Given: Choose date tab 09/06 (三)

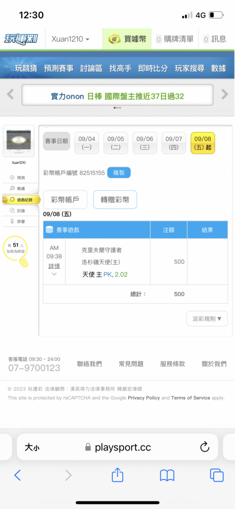Looking at the screenshot, I should tap(145, 143).
